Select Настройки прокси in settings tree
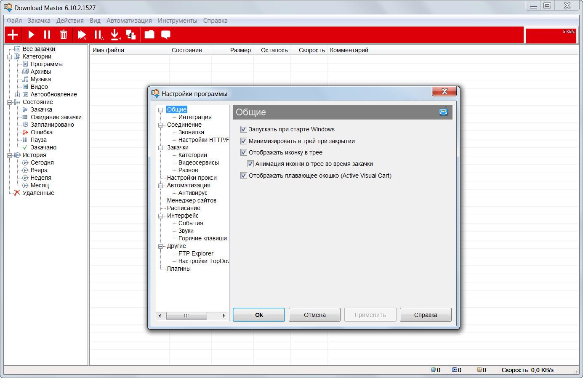Viewport: 583px width, 378px height. [x=192, y=178]
